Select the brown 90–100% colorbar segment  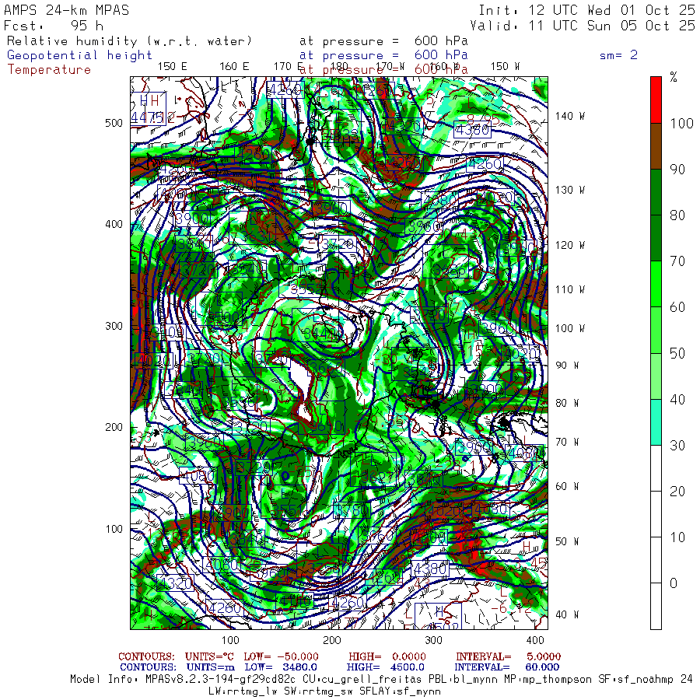(656, 147)
